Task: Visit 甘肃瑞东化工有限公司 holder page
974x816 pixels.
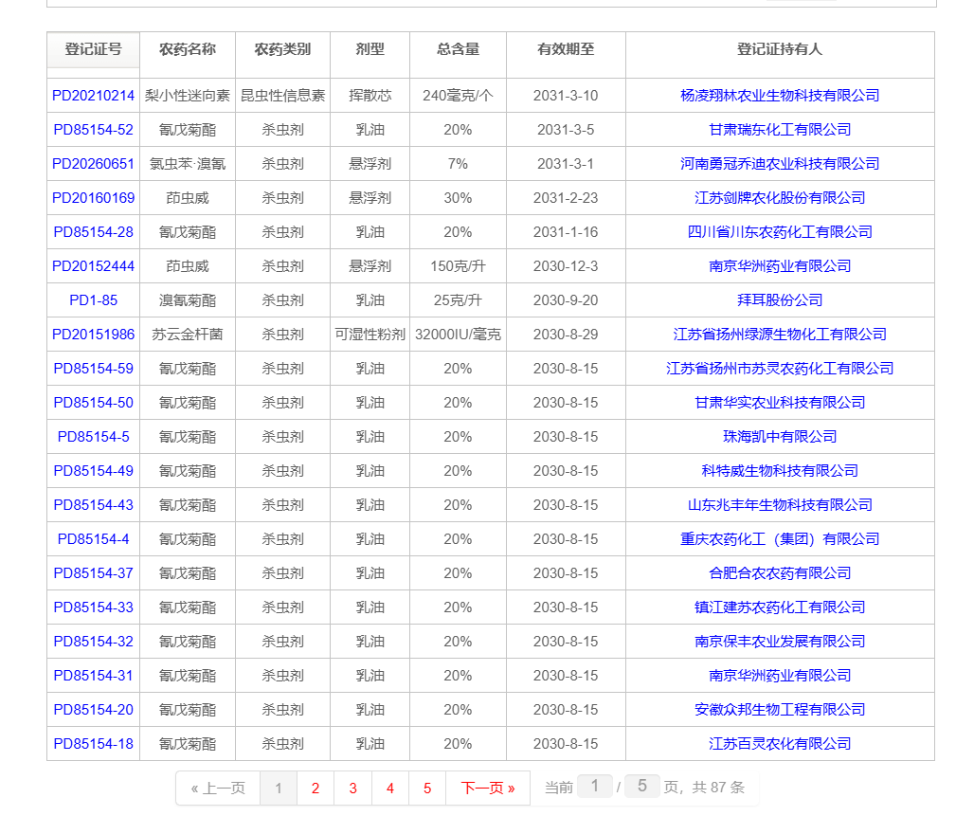Action: 779,130
